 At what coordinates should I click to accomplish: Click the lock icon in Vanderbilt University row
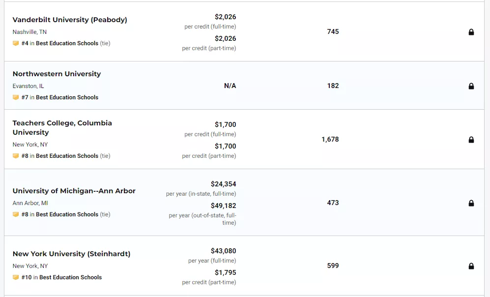click(471, 32)
